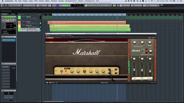Adjust the Mic 2 channel fader
Screen dimensions: 184x103
(x=142, y=70)
